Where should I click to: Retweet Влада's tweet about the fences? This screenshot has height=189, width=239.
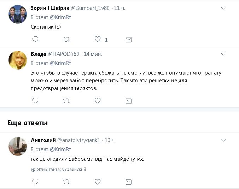(x=66, y=101)
